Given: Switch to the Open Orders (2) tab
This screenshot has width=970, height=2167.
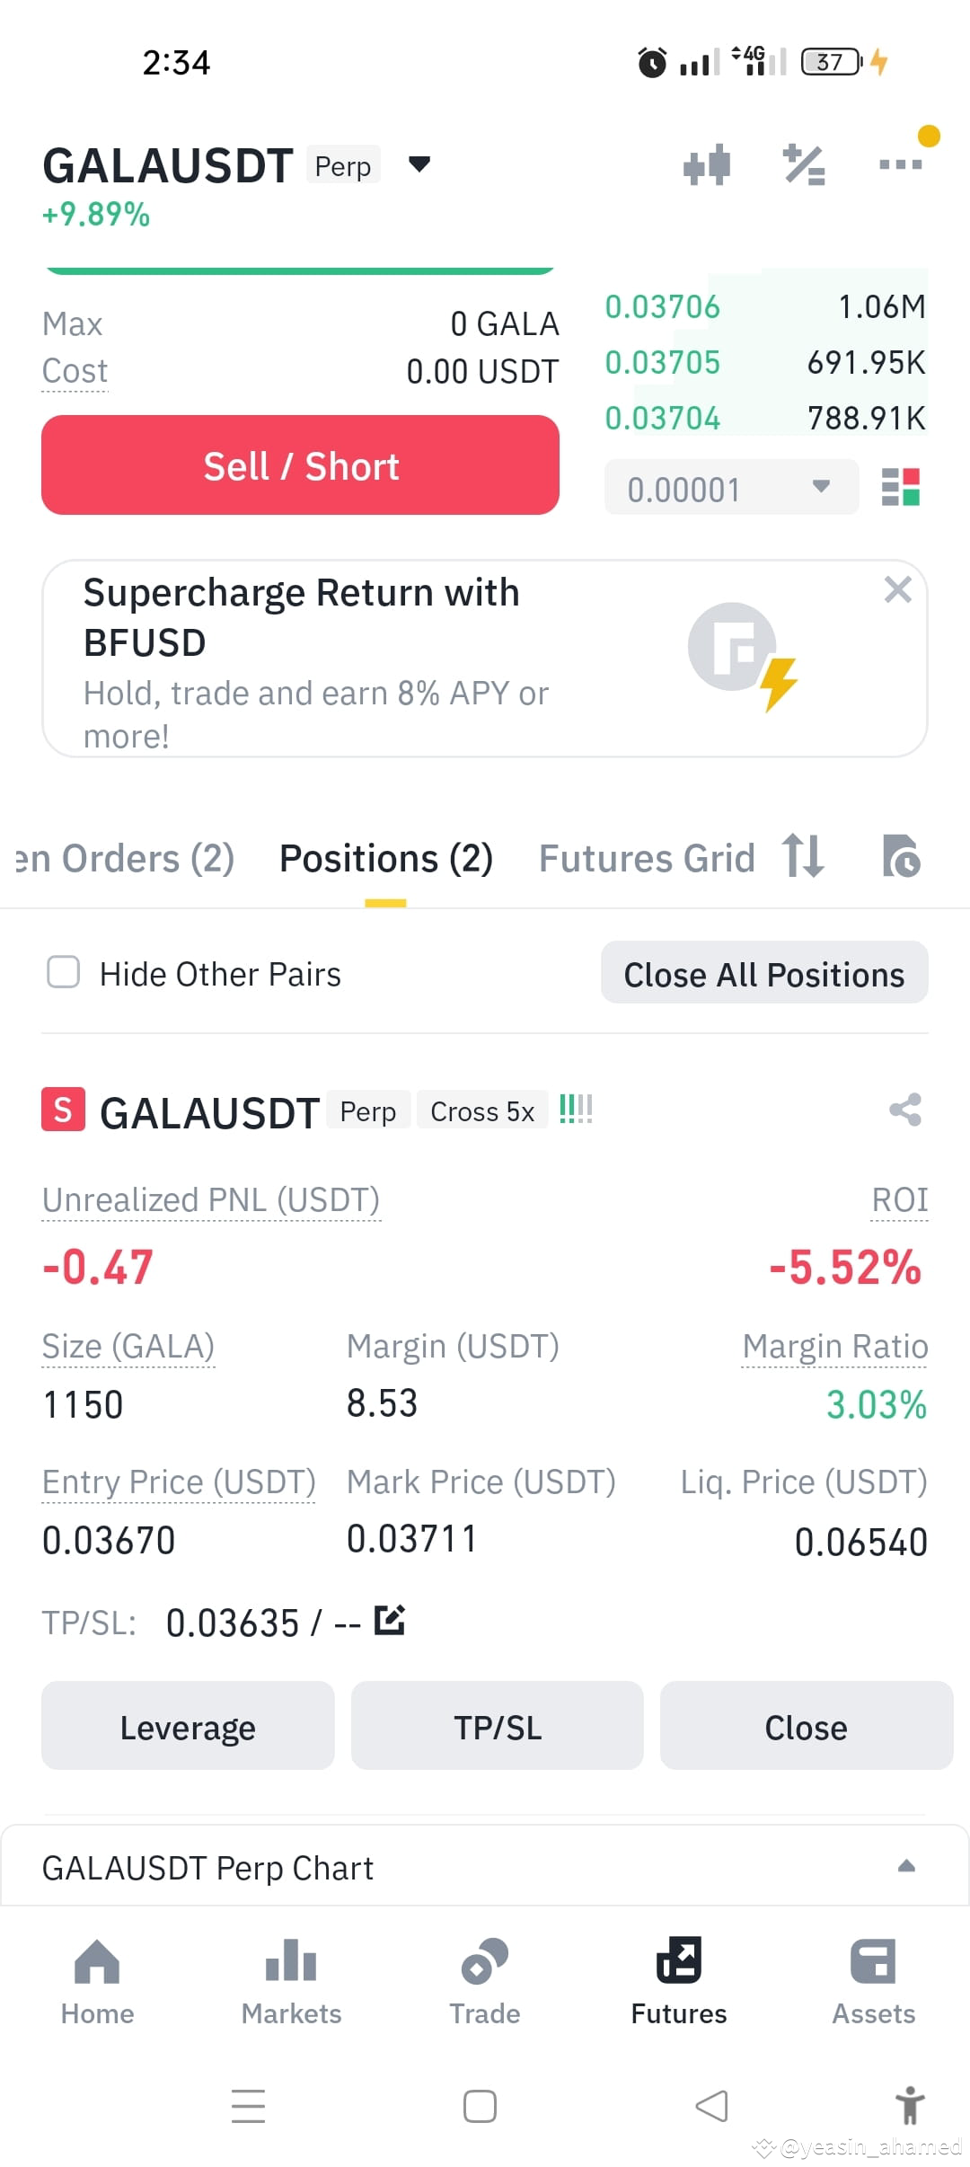Looking at the screenshot, I should pos(125,859).
